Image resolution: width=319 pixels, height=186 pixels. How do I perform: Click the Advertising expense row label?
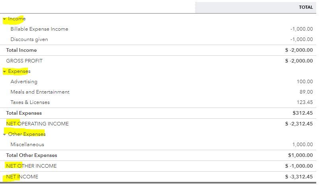24,82
